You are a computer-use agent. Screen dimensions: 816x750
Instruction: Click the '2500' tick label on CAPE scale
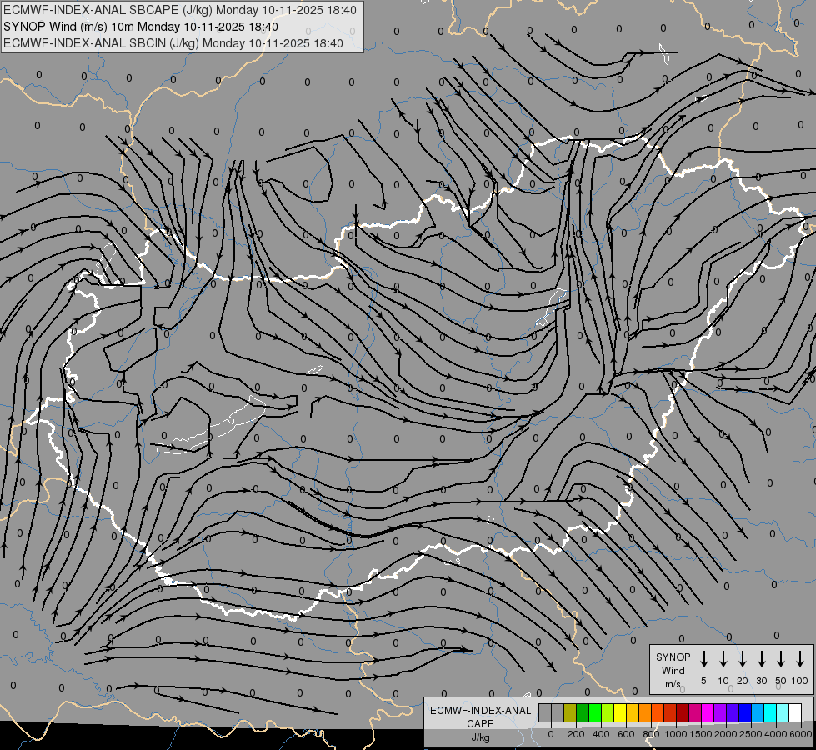(751, 734)
